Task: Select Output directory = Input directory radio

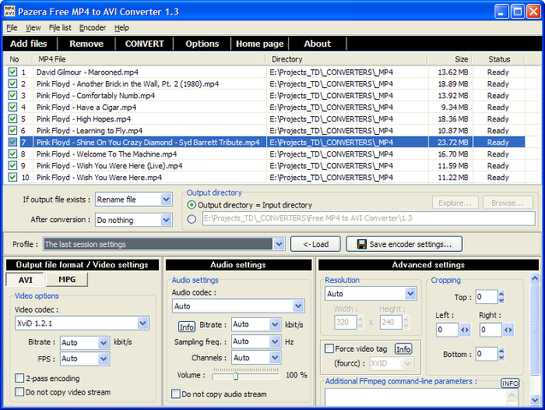Action: click(x=192, y=205)
